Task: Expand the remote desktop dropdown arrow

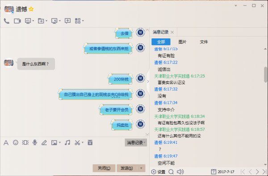Action: coord(60,21)
